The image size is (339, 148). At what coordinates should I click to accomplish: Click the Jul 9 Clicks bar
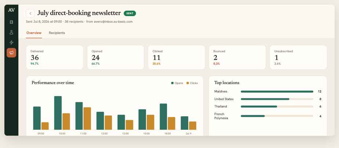(193, 126)
